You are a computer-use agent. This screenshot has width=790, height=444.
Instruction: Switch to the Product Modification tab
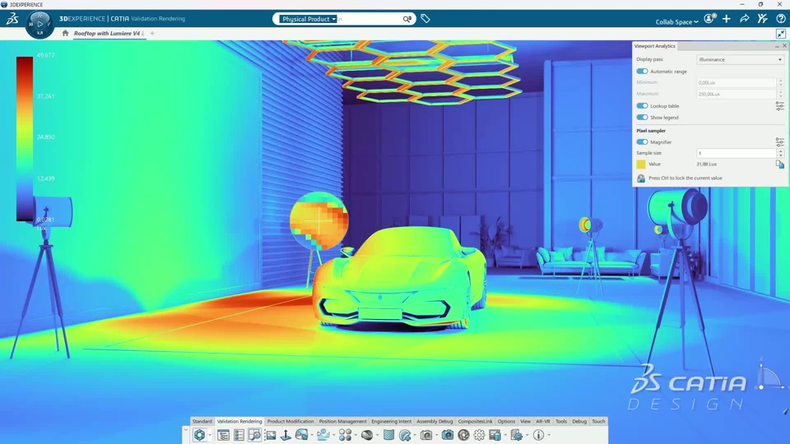pyautogui.click(x=290, y=421)
